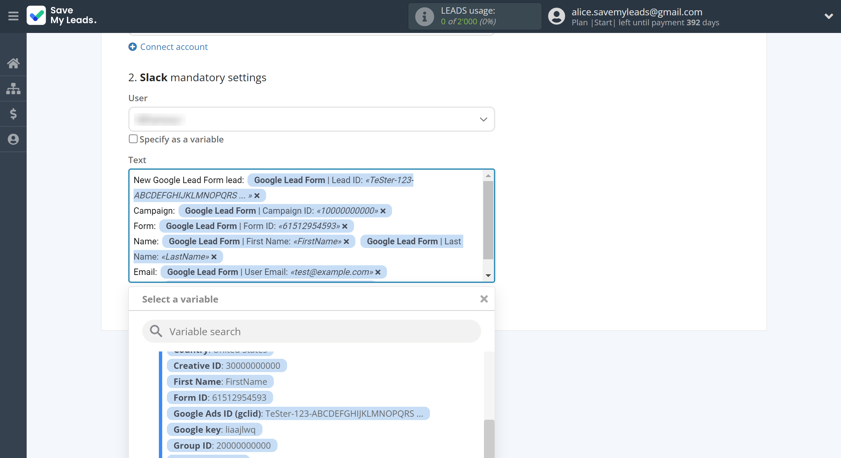This screenshot has width=841, height=458.
Task: Open the billing dollar sidebar icon
Action: click(x=13, y=114)
